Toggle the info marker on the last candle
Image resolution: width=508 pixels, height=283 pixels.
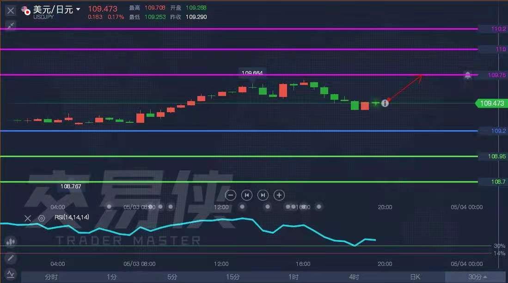coord(385,103)
